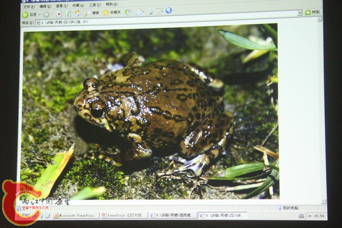Open the 收藏夹 favorites star button
This screenshot has height=228, width=342.
112,12
